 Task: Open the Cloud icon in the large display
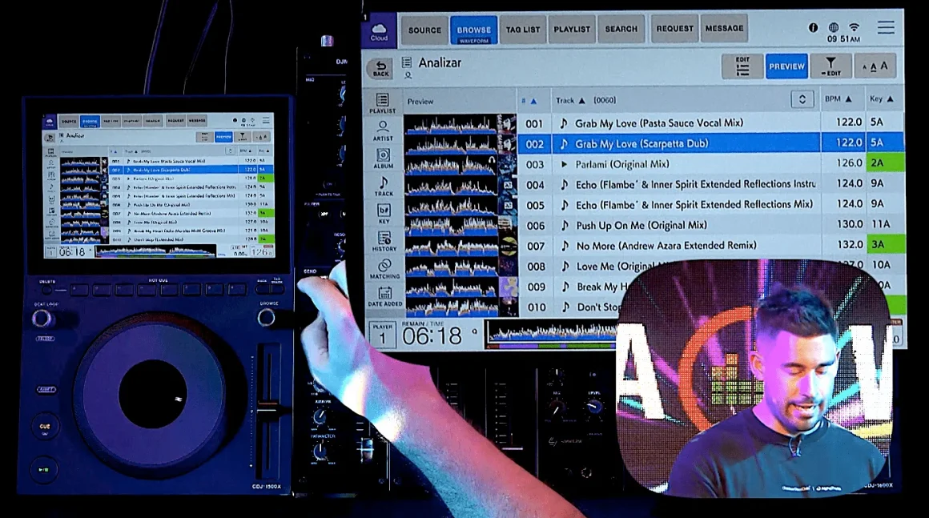click(379, 30)
